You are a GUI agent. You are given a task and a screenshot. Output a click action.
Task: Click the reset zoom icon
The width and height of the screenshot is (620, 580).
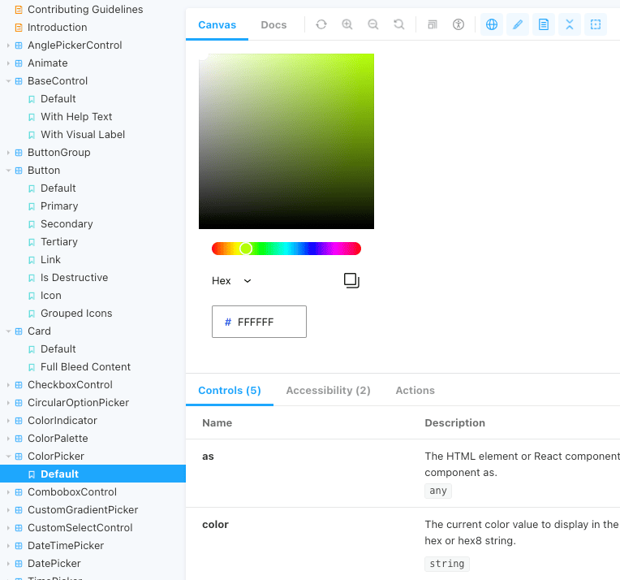tap(399, 24)
